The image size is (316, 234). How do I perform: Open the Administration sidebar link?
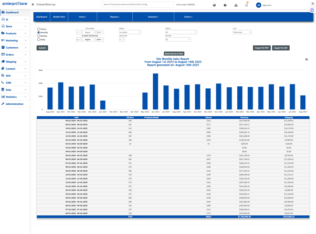15,104
